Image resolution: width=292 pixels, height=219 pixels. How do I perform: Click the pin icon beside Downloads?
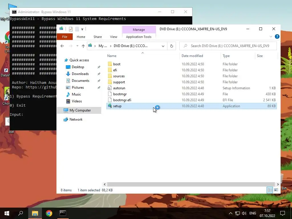[99, 74]
